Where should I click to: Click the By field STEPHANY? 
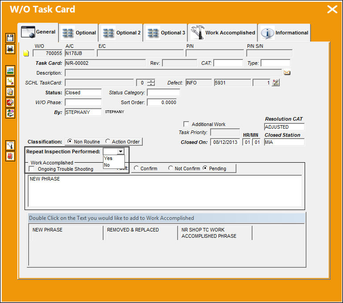click(x=83, y=112)
